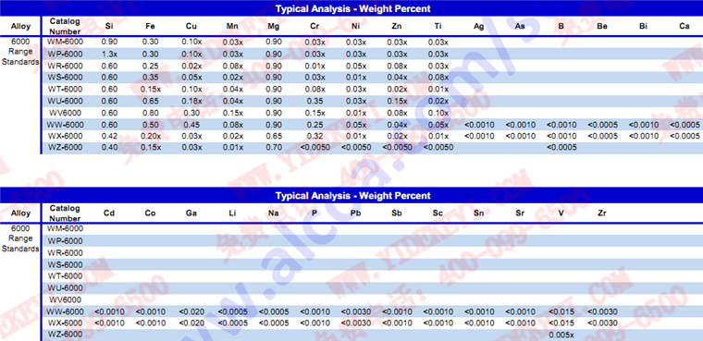Click the <0.0005 B value for WZ-6000

point(561,147)
